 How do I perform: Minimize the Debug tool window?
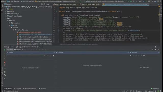point(158,47)
